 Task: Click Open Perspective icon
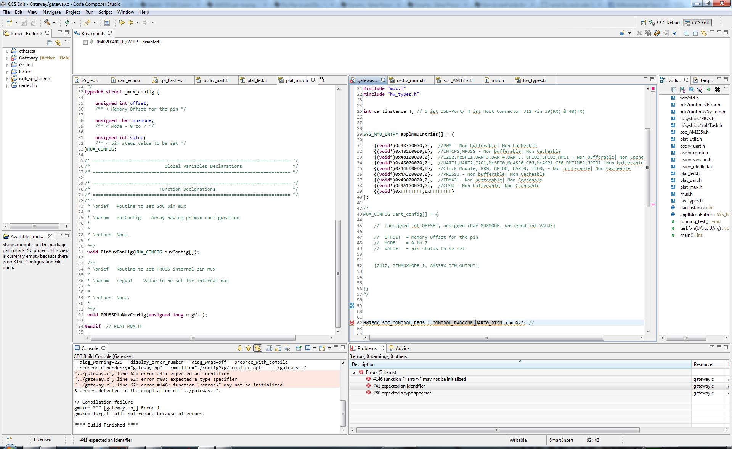tap(644, 22)
